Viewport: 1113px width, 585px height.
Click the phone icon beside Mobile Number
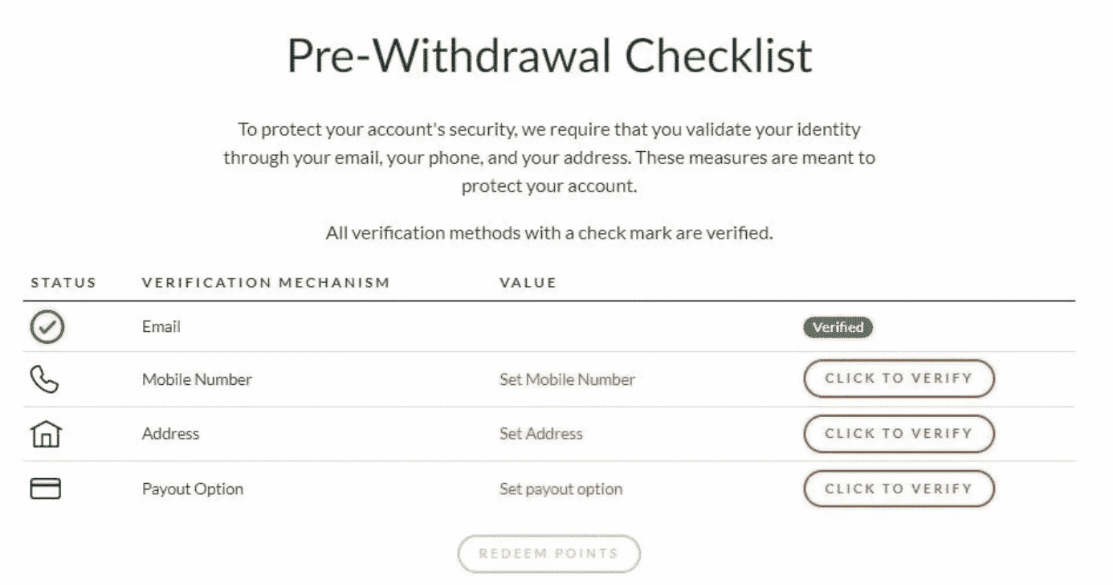click(x=46, y=378)
